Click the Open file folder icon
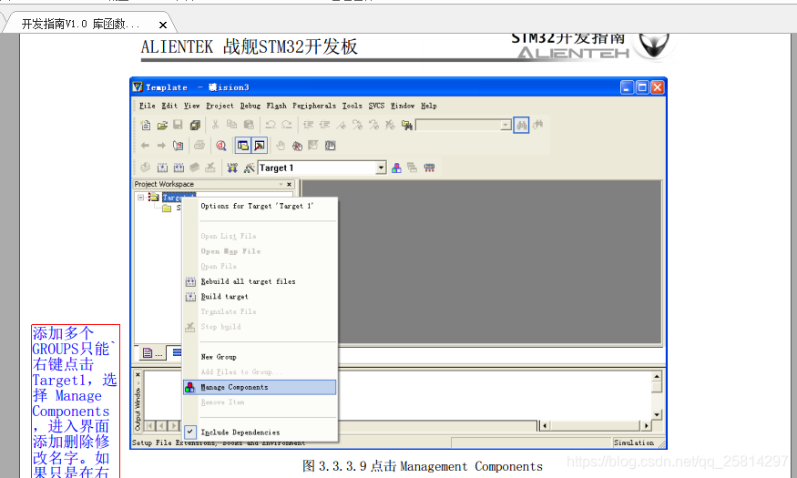The image size is (797, 478). point(162,125)
